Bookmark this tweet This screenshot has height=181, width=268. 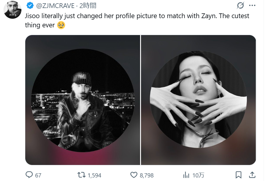(239, 175)
